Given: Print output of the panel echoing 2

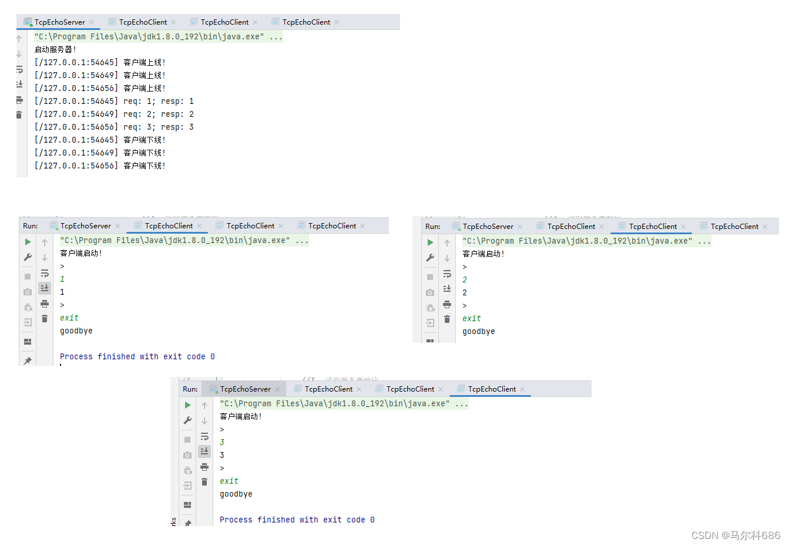Looking at the screenshot, I should (447, 304).
